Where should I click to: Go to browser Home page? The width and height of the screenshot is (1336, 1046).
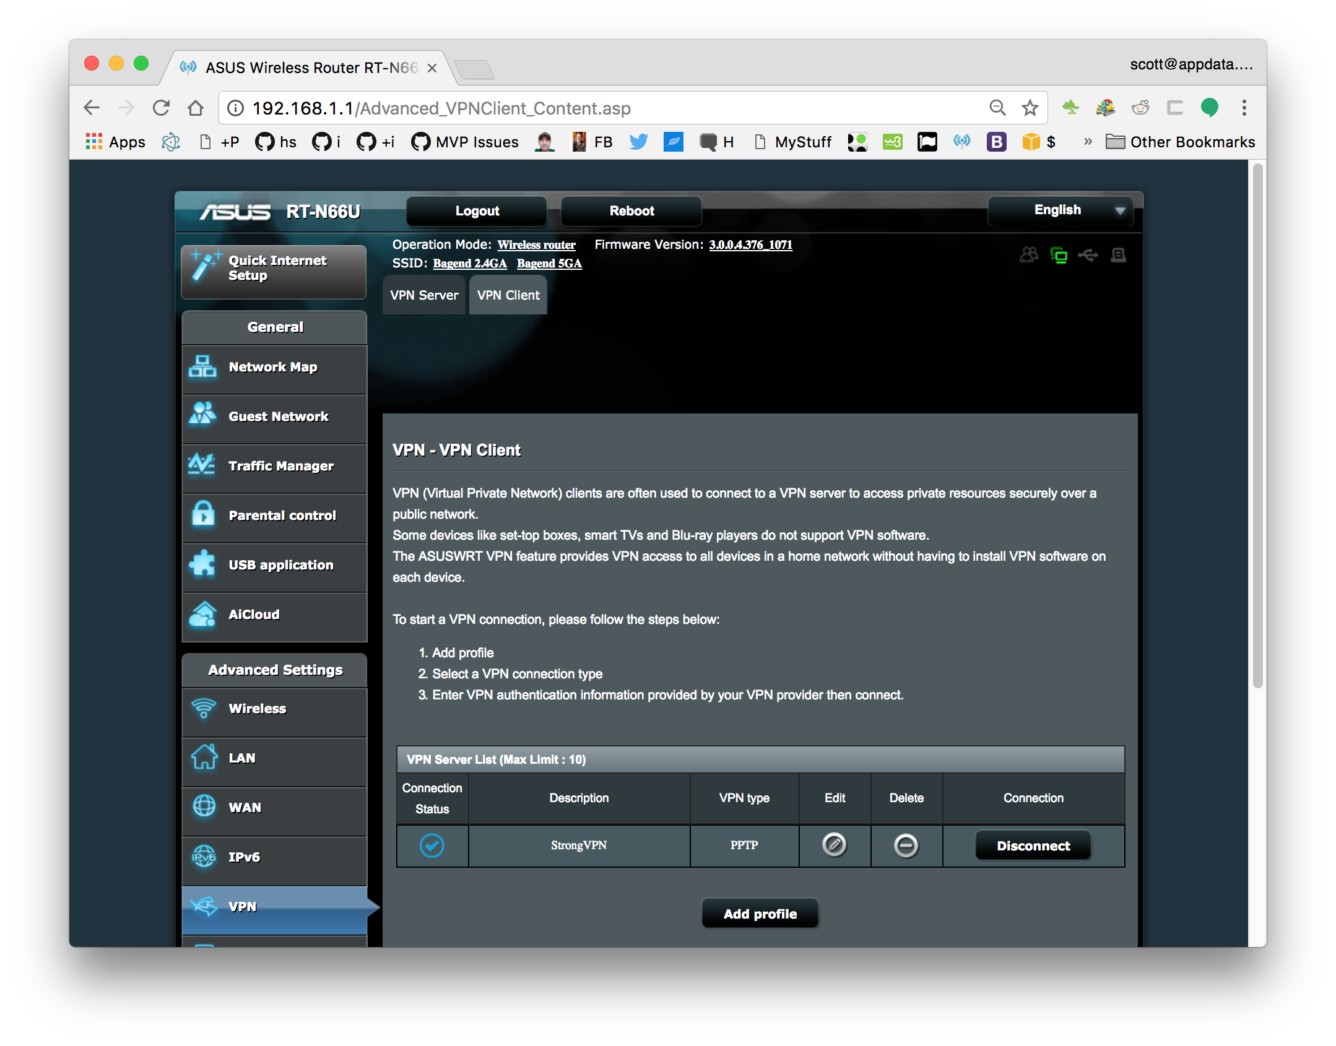(196, 108)
